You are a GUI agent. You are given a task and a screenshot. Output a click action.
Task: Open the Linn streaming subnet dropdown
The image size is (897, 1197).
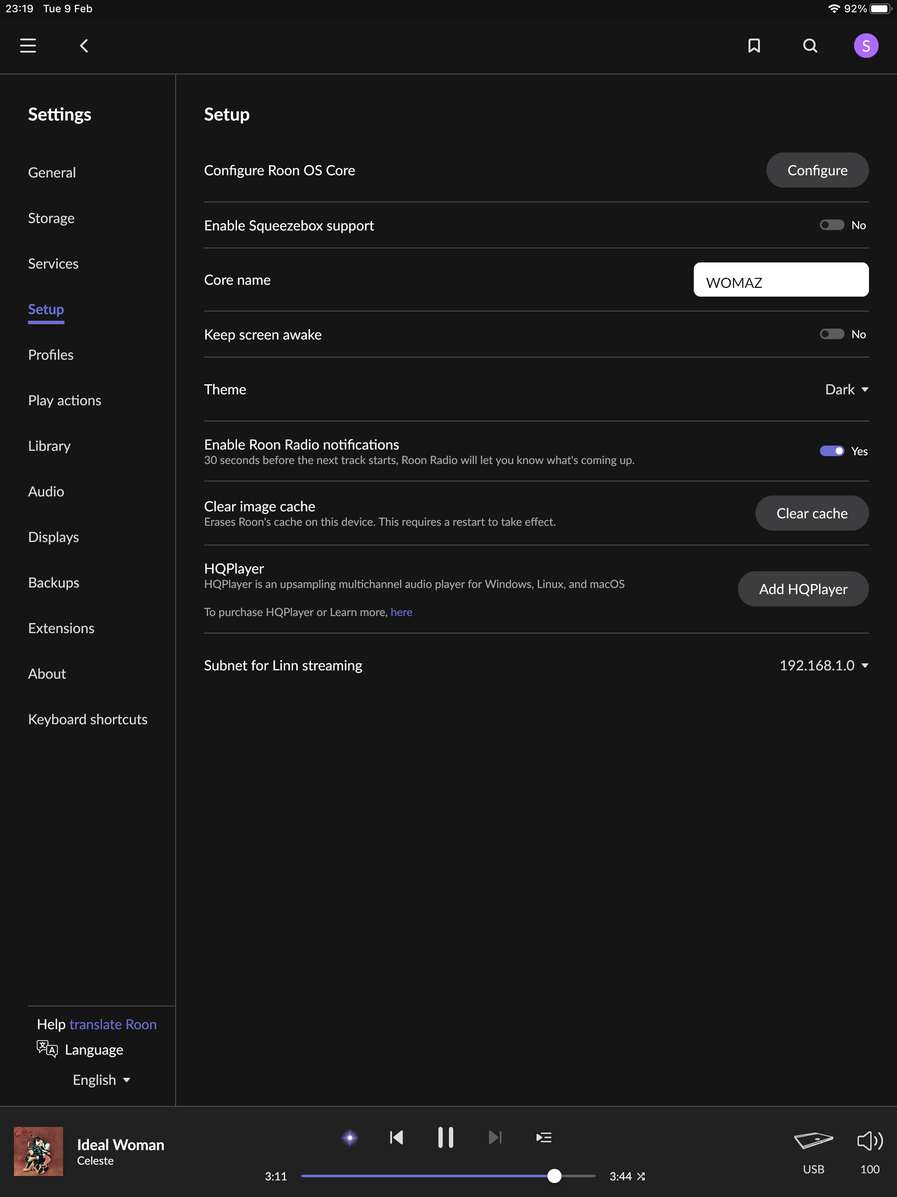(x=824, y=666)
